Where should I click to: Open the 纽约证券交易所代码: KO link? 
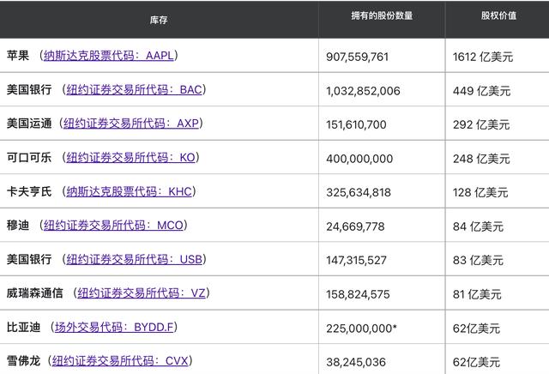131,157
